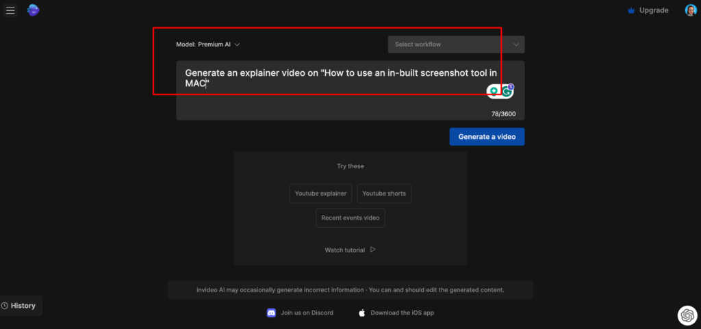Click the invideo AI logo
Screen dimensions: 701x329
pyautogui.click(x=33, y=10)
